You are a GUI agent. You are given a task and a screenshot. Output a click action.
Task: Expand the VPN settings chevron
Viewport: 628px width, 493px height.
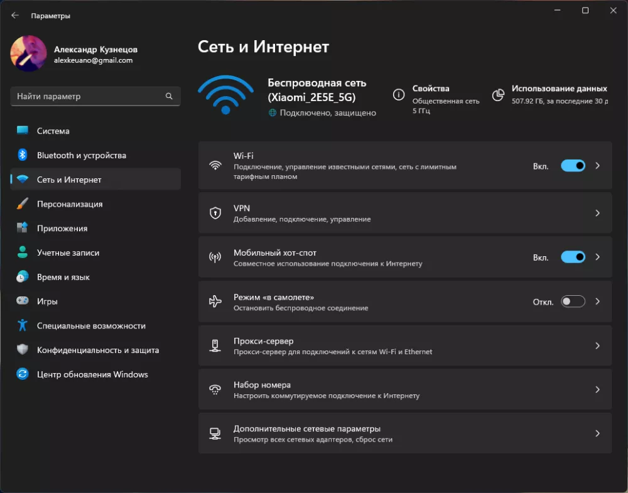(597, 213)
